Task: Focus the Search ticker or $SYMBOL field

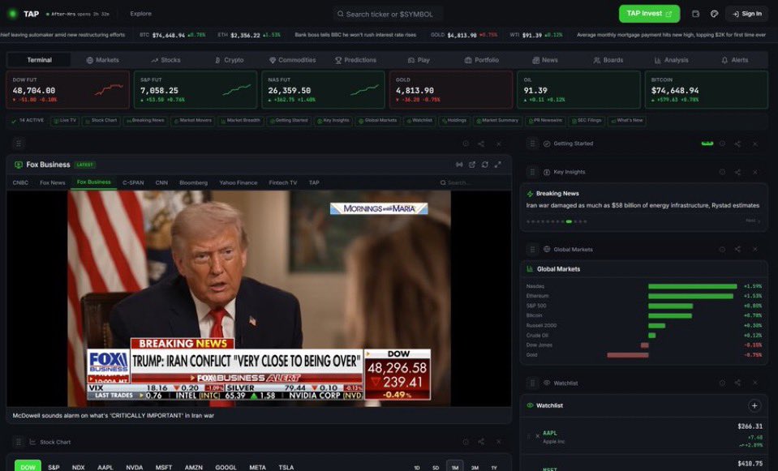Action: [x=388, y=15]
